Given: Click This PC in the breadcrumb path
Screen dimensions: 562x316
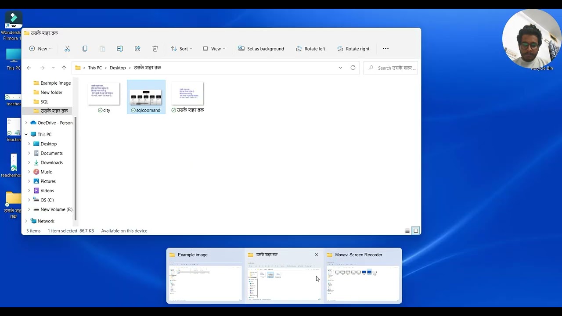Looking at the screenshot, I should click(x=95, y=68).
